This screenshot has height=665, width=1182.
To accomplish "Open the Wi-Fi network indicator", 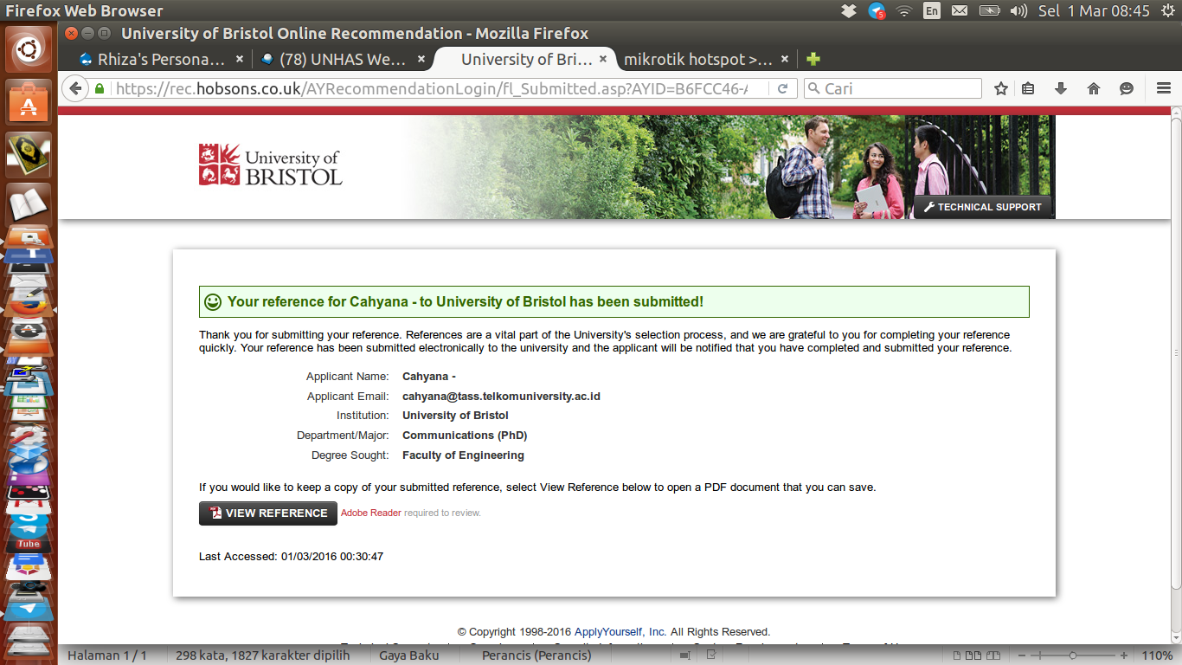I will pos(904,11).
